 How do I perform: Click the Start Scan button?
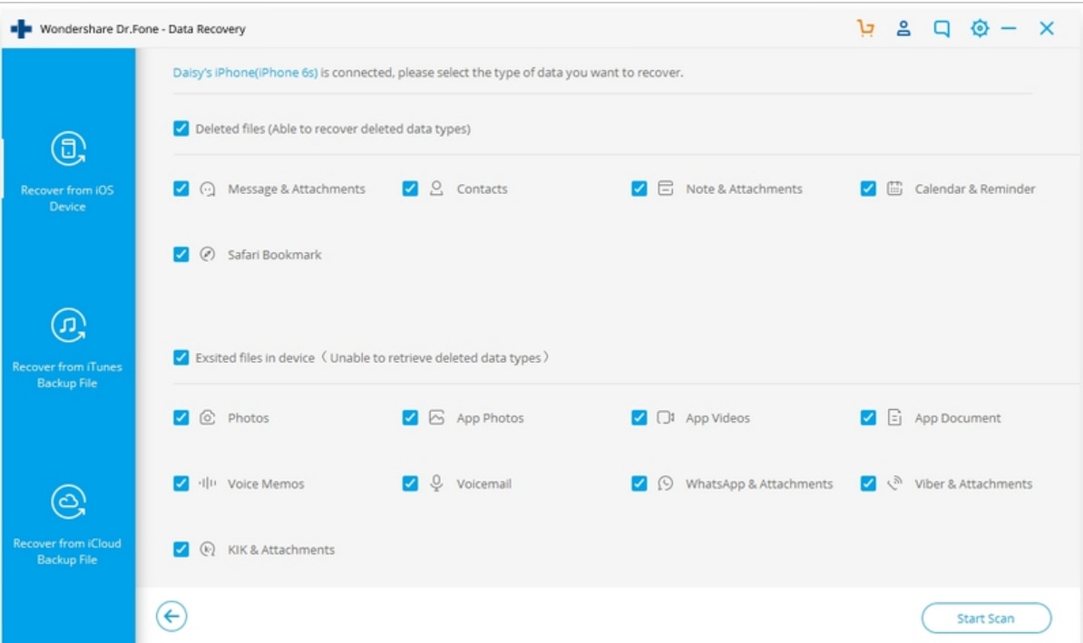(x=986, y=619)
